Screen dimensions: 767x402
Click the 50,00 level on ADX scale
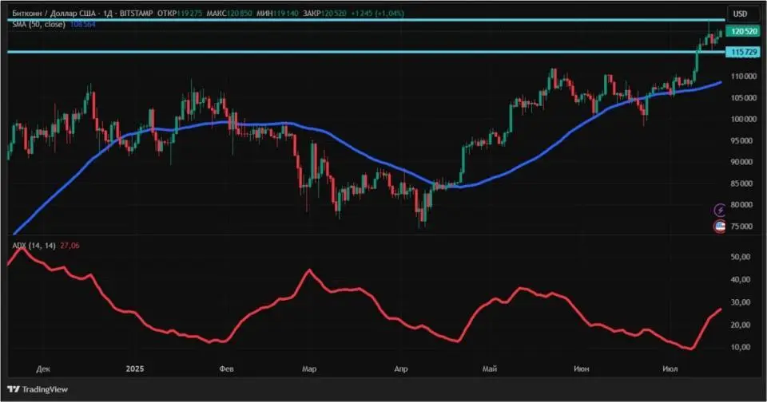click(741, 257)
